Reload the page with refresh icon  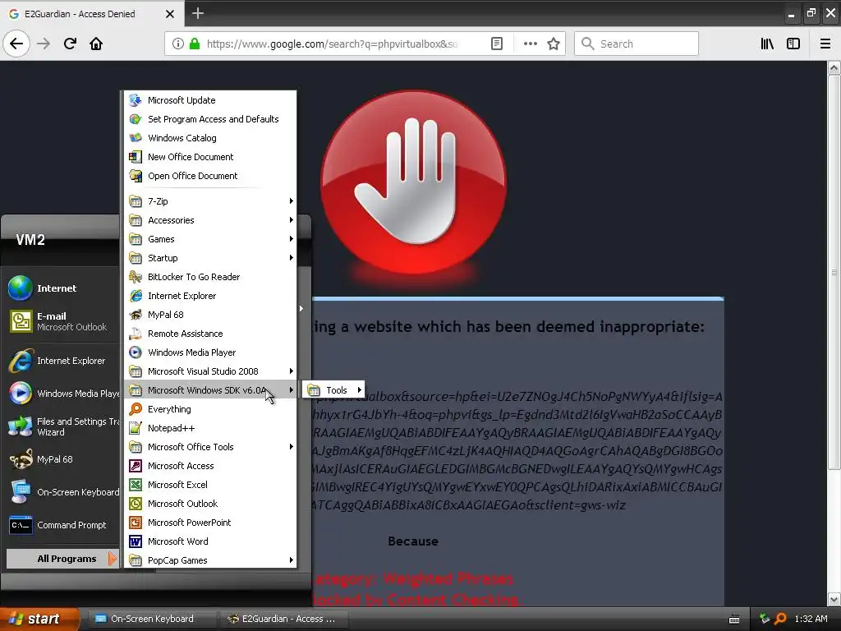tap(70, 44)
